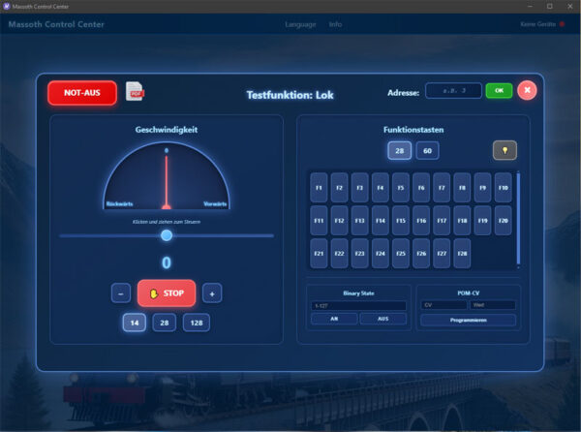This screenshot has width=581, height=432.
Task: Switch function keys to 60 mode
Action: [x=427, y=150]
